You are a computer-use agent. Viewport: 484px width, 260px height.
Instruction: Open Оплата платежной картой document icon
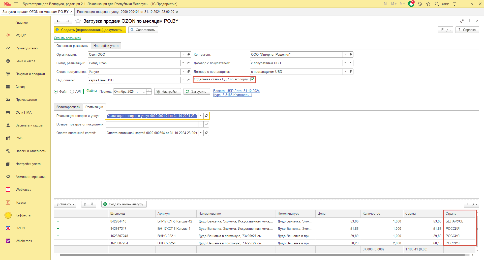pos(206,133)
